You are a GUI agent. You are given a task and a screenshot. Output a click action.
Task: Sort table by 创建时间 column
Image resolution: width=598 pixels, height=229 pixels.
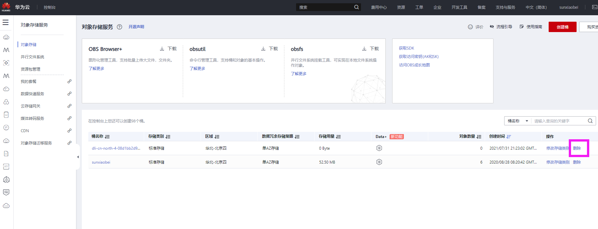click(509, 137)
